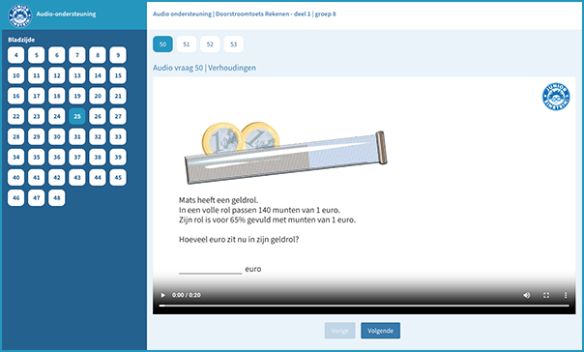The width and height of the screenshot is (584, 352).
Task: Click the Junior Einstein logo in sidebar header
Action: click(x=19, y=15)
